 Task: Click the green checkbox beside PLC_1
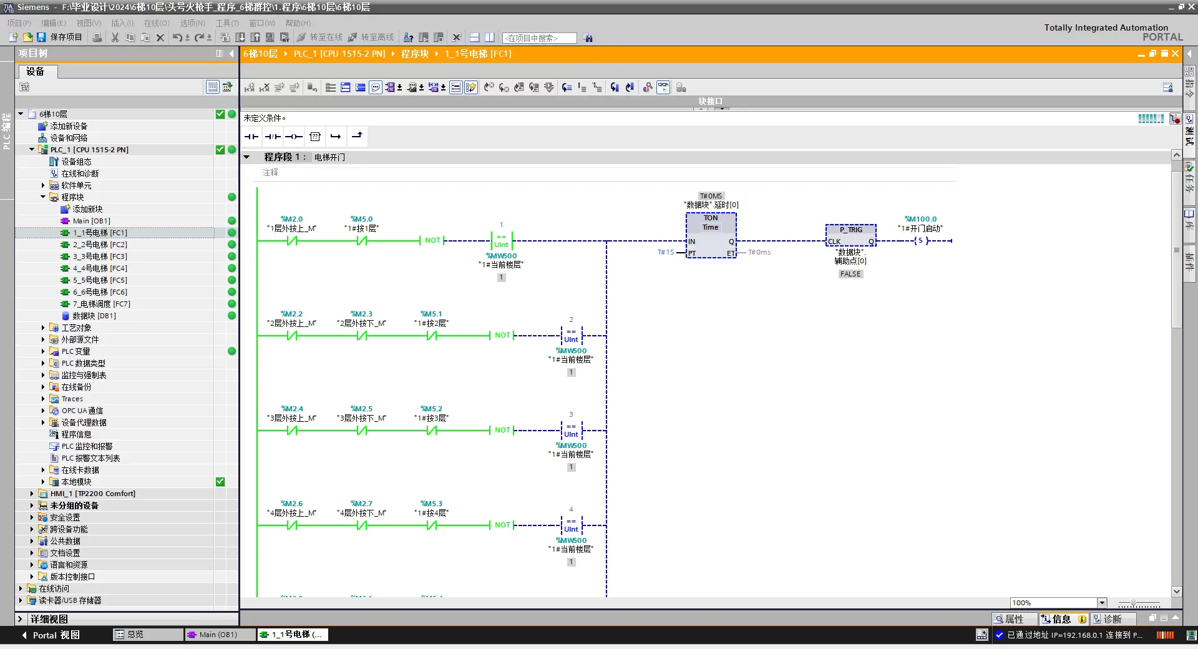pyautogui.click(x=220, y=150)
